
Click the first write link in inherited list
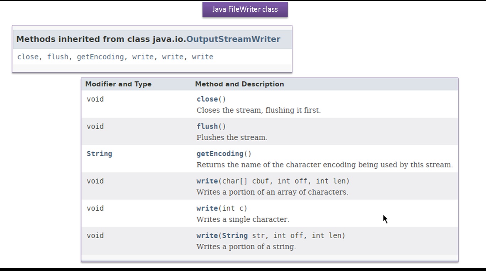[x=143, y=57]
